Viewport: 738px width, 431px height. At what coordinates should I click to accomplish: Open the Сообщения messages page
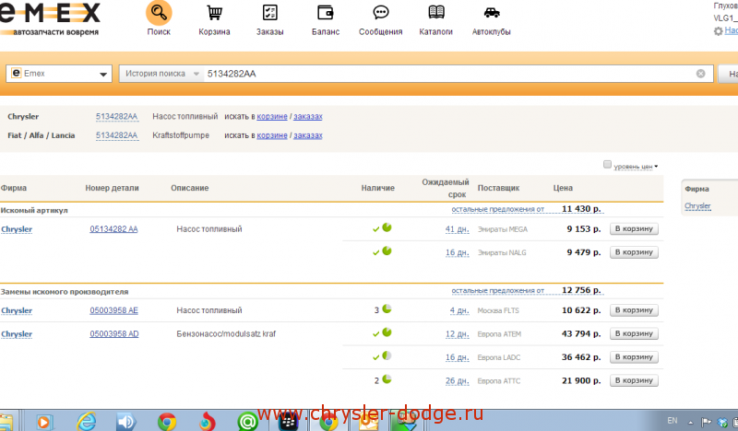tap(380, 18)
